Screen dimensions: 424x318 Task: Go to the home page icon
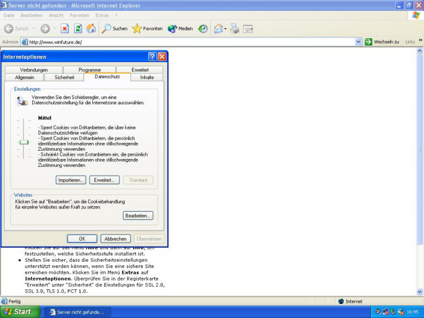pyautogui.click(x=91, y=29)
